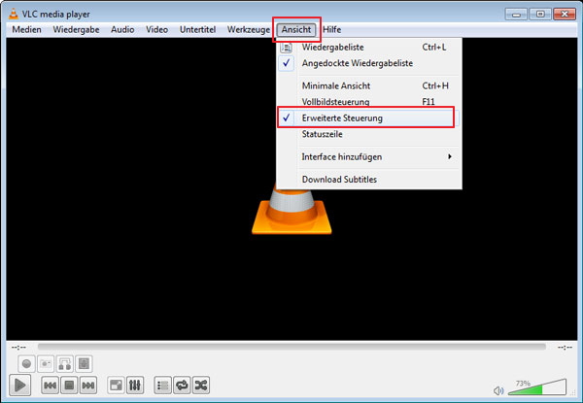Open the Wiedergabe menu
The height and width of the screenshot is (403, 583).
76,30
